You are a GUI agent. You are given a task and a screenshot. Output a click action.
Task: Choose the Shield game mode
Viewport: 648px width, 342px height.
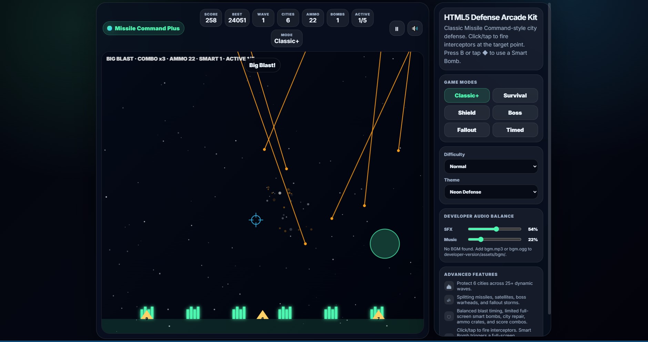point(467,113)
